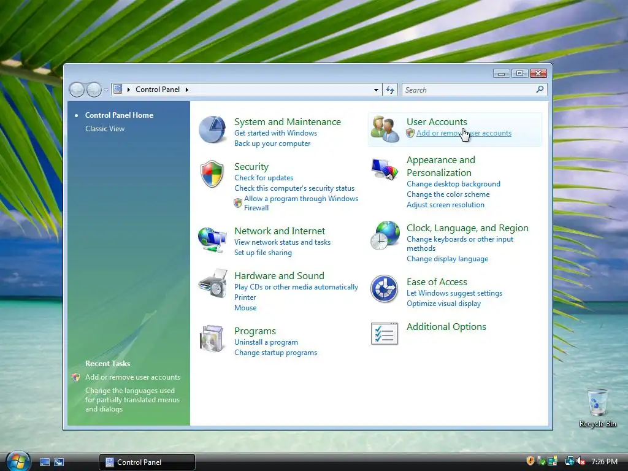Click the search magnifier icon

540,90
